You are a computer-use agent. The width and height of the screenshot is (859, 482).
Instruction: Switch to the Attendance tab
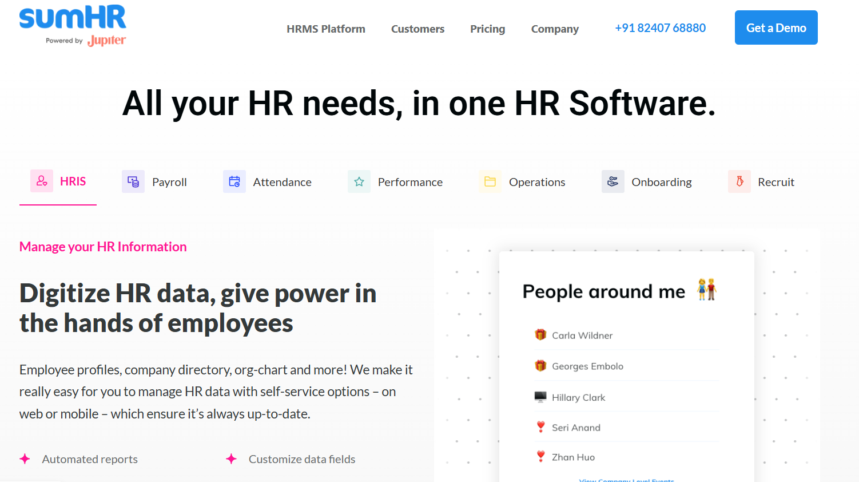(x=267, y=182)
